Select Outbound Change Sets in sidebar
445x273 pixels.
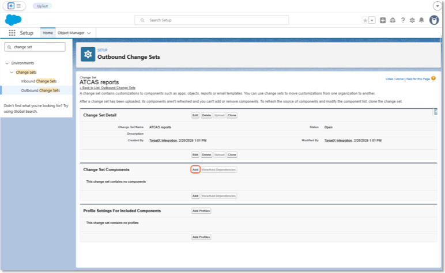[x=40, y=90]
